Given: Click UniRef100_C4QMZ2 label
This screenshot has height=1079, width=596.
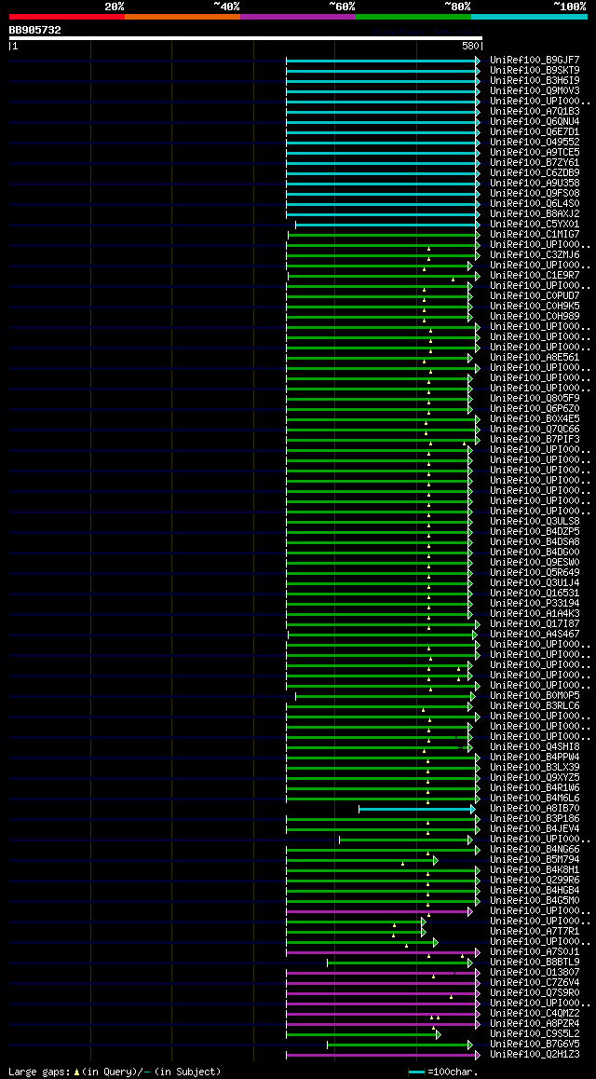Looking at the screenshot, I should click(x=535, y=1013).
